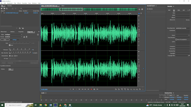Viewport: 191px width, 107px height.
Task: Click the Settings button in Diagnostics
Action: (x=15, y=40)
